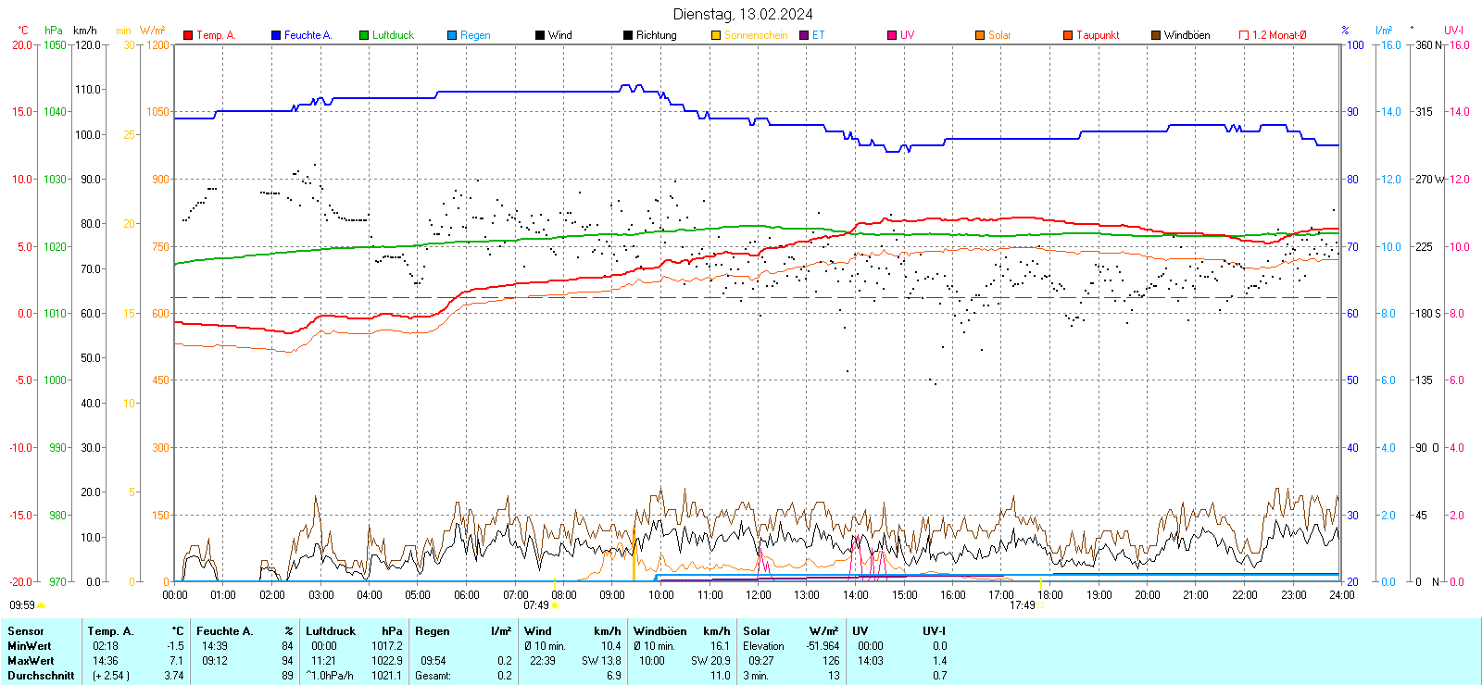Viewport: 1482px width, 685px height.
Task: Click the Richtung legend label
Action: (x=656, y=35)
